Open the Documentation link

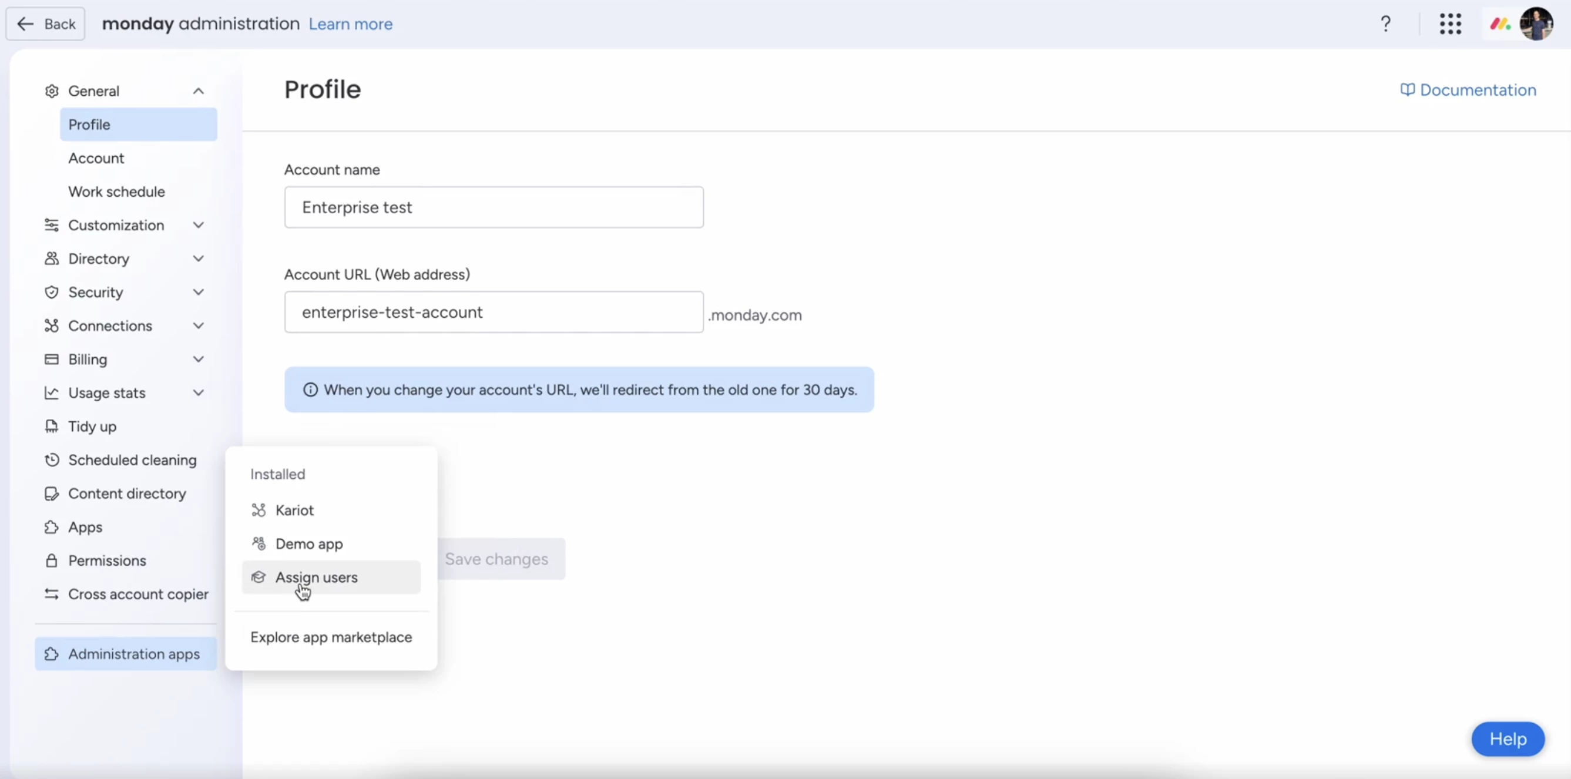[x=1468, y=90]
